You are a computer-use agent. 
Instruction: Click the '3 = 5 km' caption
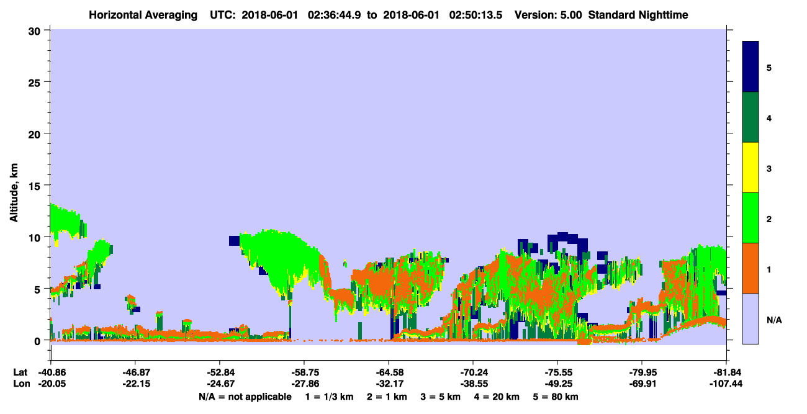coord(441,397)
